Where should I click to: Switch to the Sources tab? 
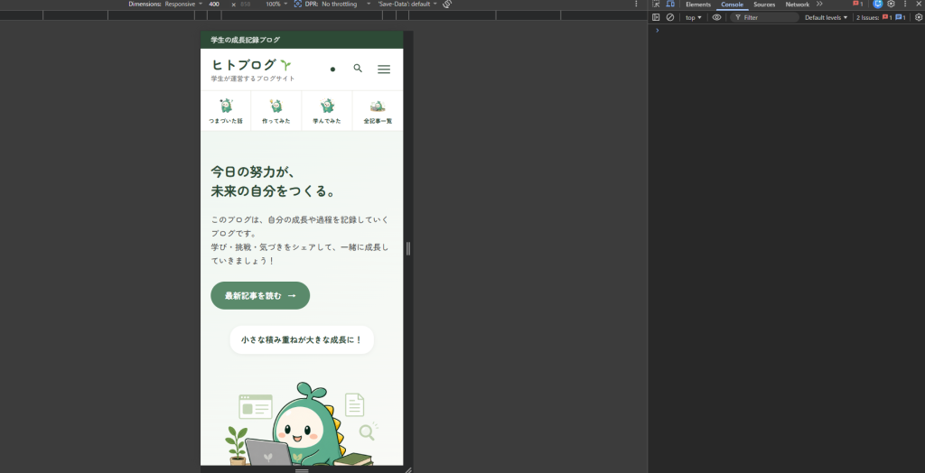(x=764, y=5)
